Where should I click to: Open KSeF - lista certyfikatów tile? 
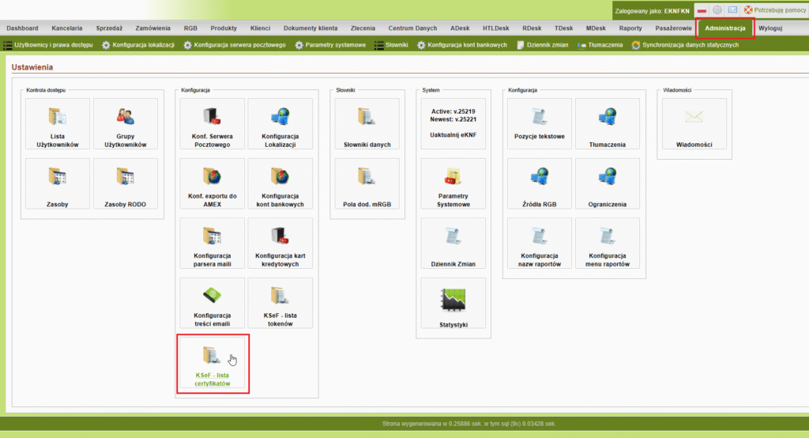point(213,363)
